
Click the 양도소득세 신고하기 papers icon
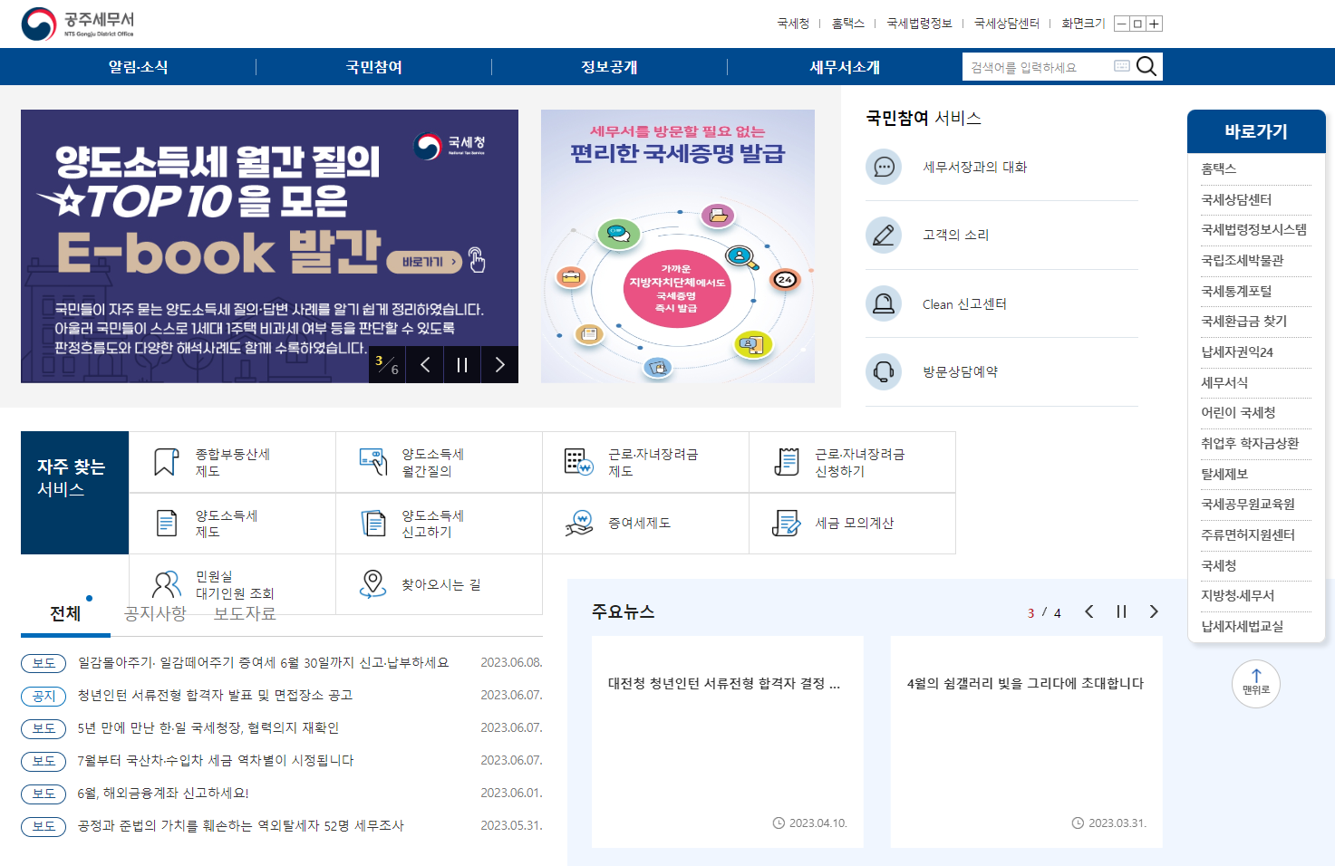tap(373, 524)
